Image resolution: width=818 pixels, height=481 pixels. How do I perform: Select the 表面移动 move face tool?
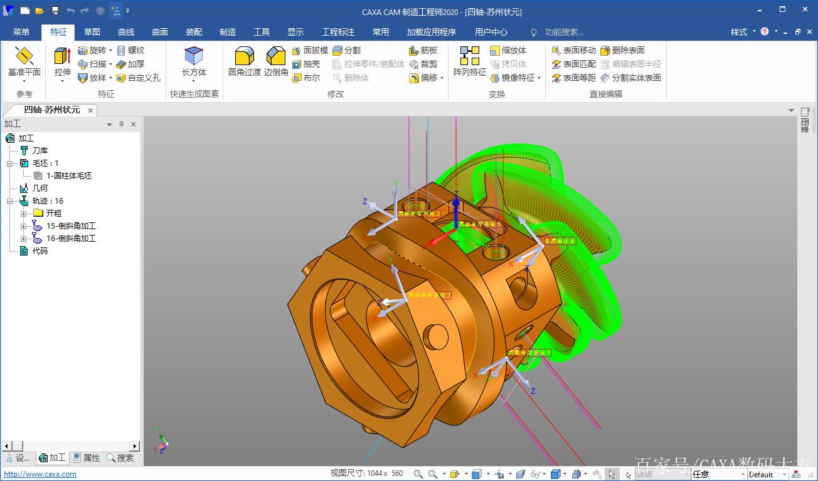click(573, 50)
